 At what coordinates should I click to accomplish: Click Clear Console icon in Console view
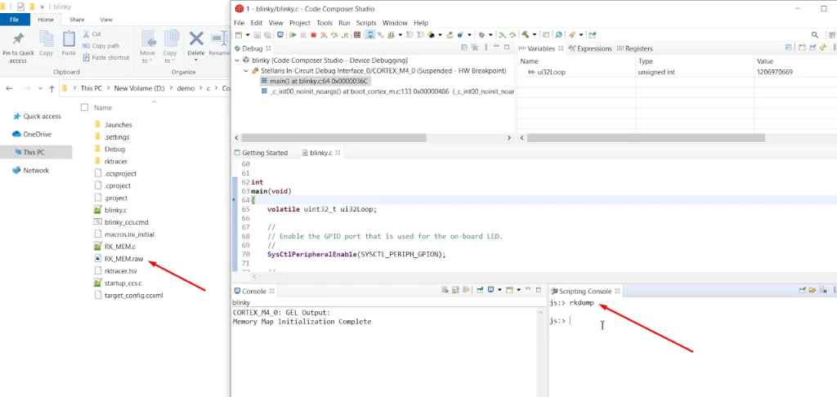coord(445,290)
